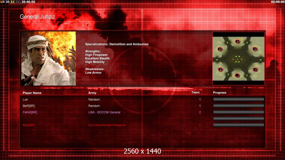Select player name "FeNiX[BR]"
Viewport: 285px width, 160px height.
30,112
